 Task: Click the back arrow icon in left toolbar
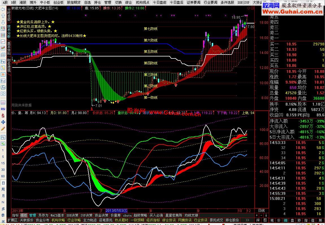click(3, 9)
